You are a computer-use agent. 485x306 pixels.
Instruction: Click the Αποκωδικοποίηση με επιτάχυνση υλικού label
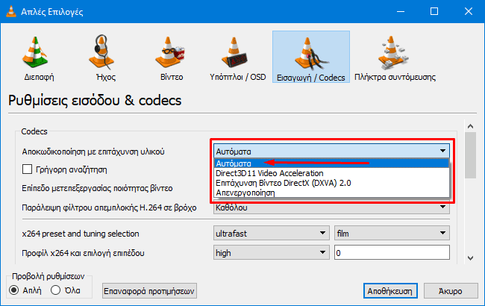pos(93,152)
